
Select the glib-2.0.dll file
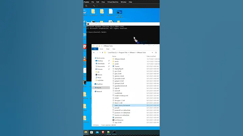coord(118,74)
